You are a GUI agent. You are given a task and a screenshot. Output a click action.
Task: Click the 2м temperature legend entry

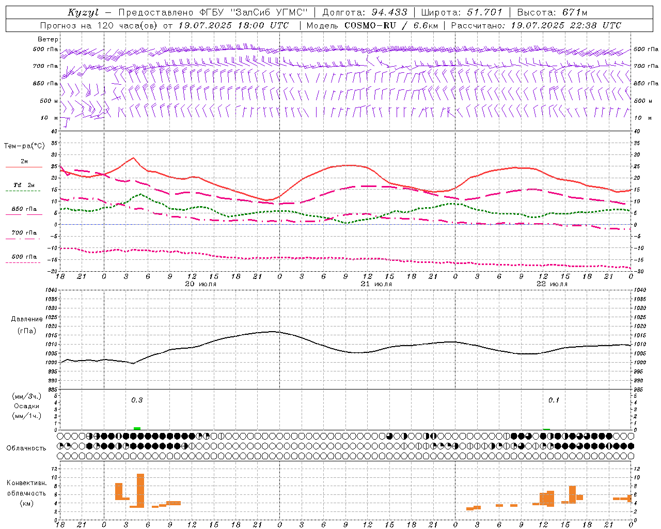(x=24, y=162)
